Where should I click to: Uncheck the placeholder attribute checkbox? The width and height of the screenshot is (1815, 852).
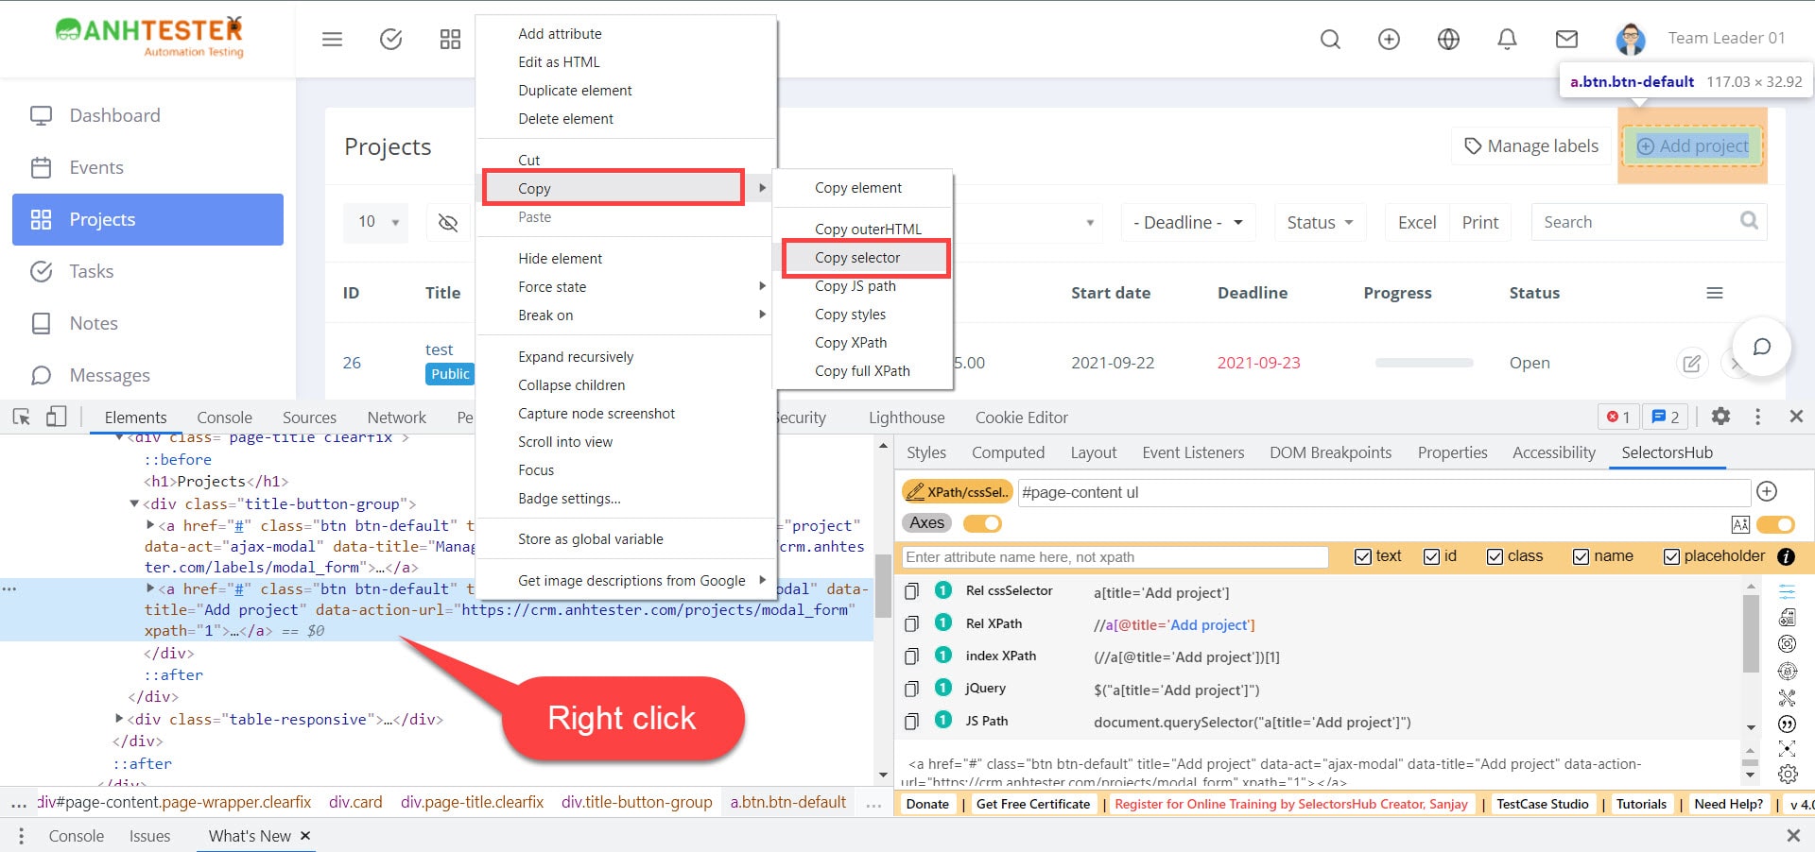click(x=1671, y=556)
